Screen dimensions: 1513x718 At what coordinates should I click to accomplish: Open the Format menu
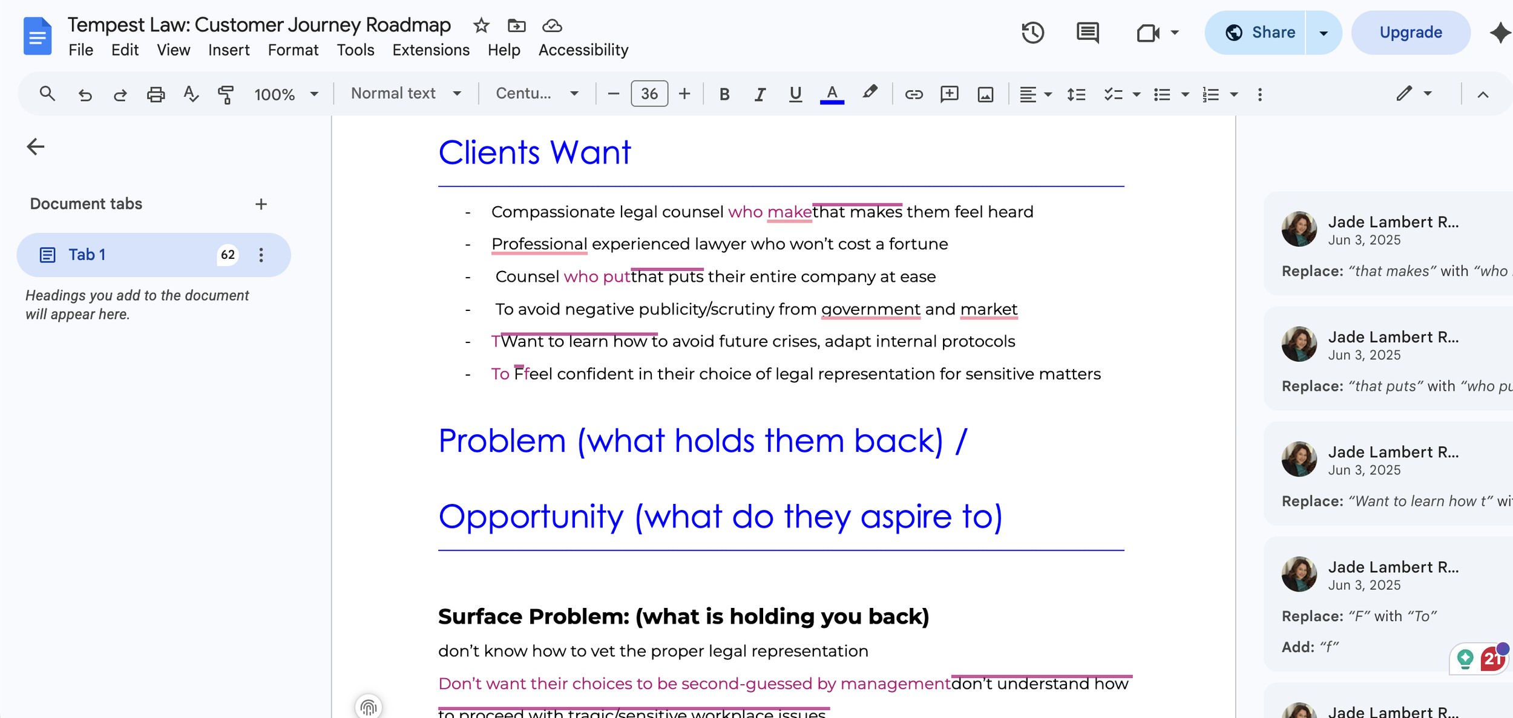[293, 50]
